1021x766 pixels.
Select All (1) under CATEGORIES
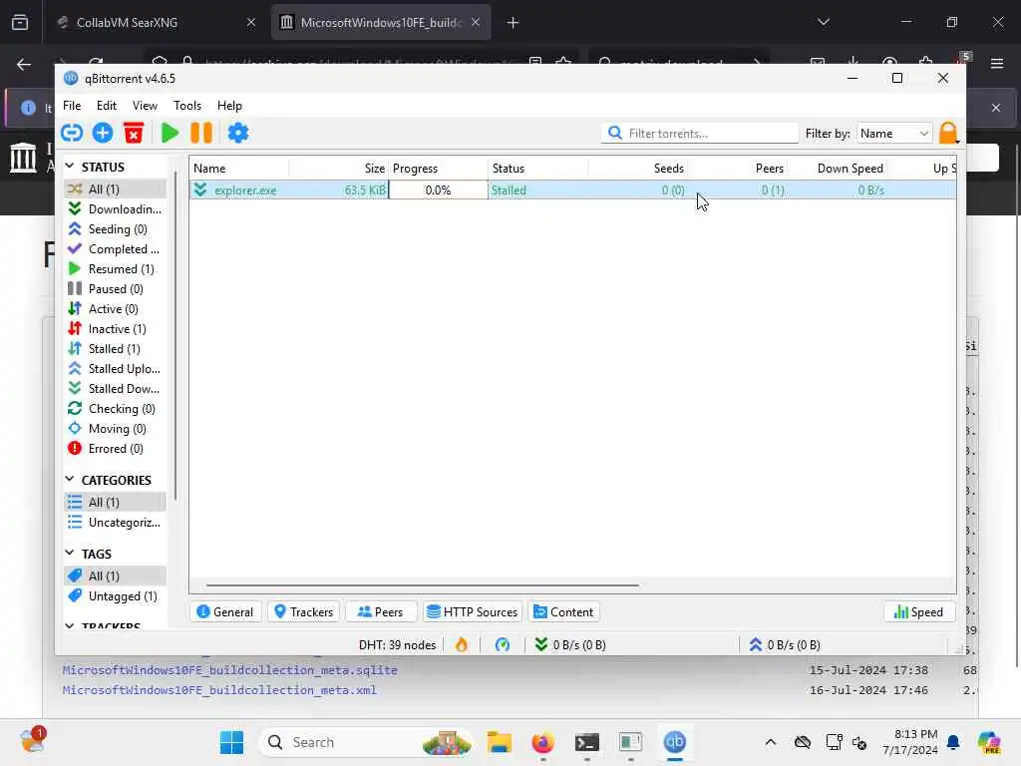coord(115,503)
